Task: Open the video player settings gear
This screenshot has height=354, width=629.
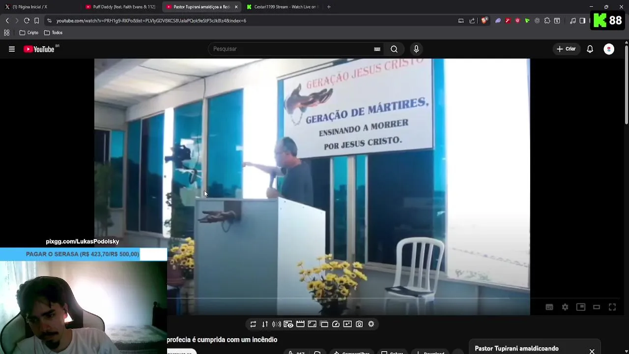Action: [x=565, y=307]
